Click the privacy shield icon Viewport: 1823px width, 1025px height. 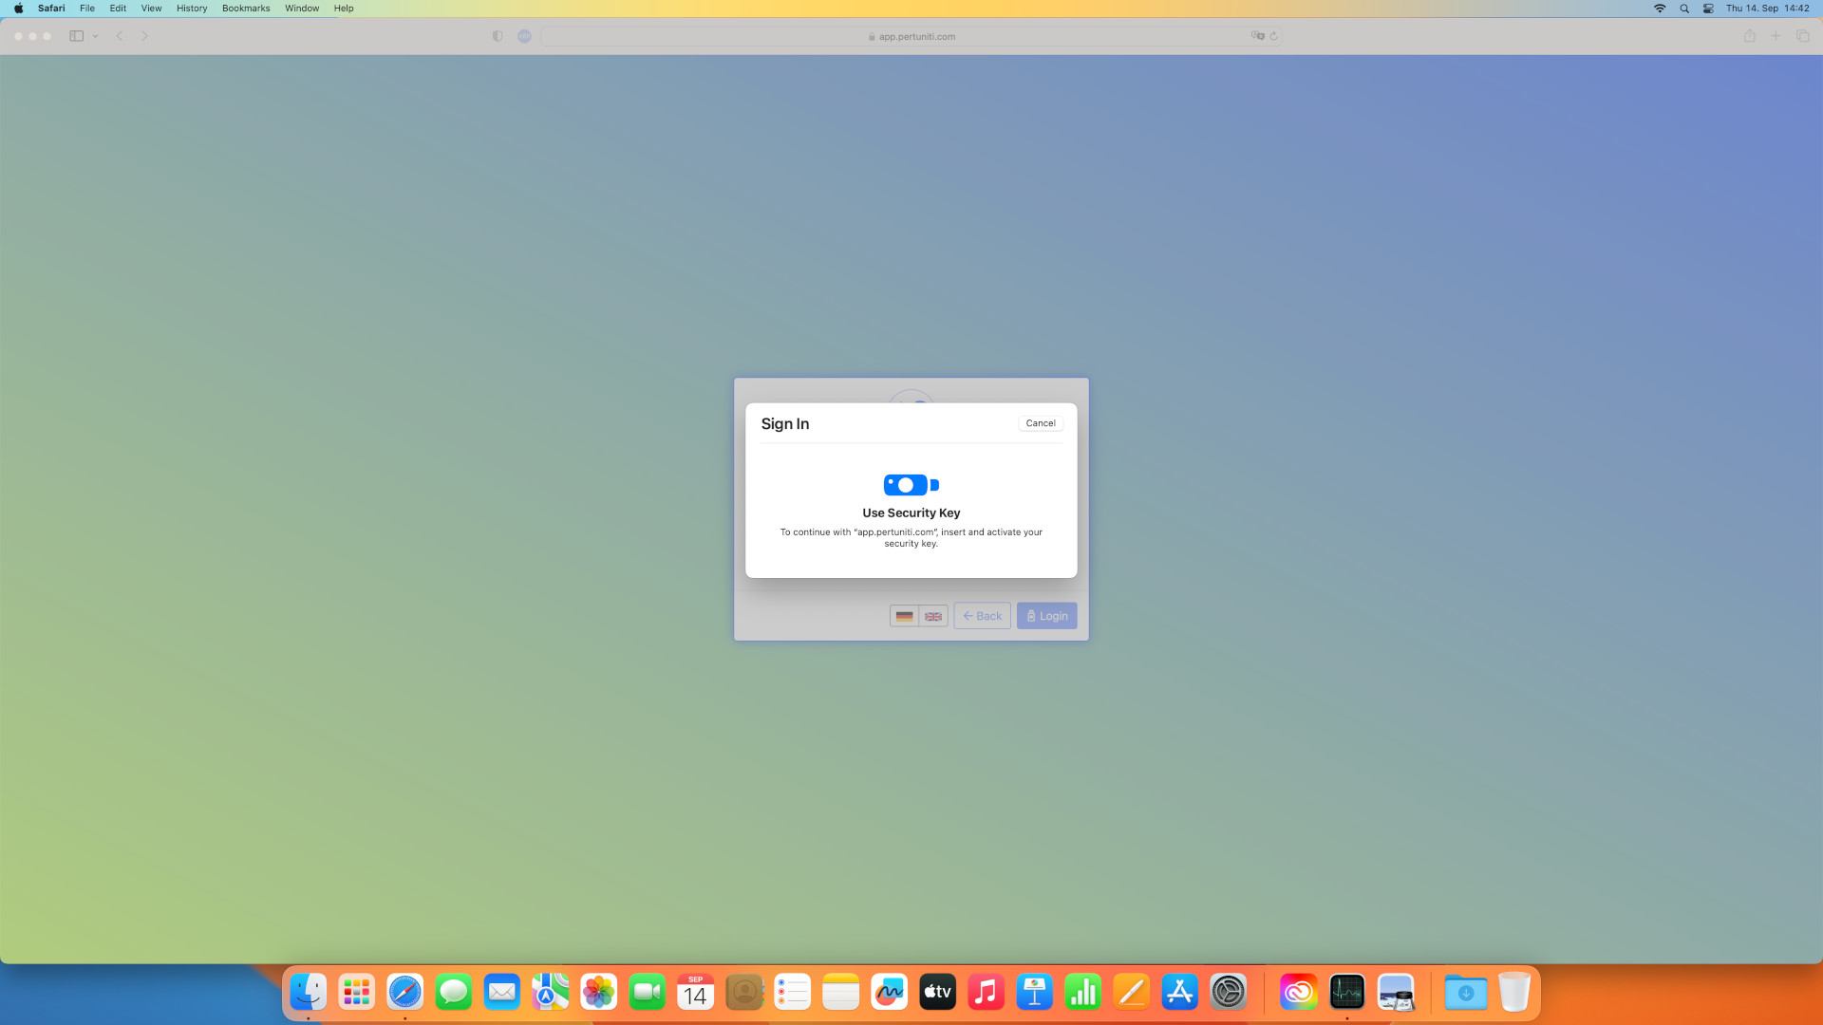(498, 36)
